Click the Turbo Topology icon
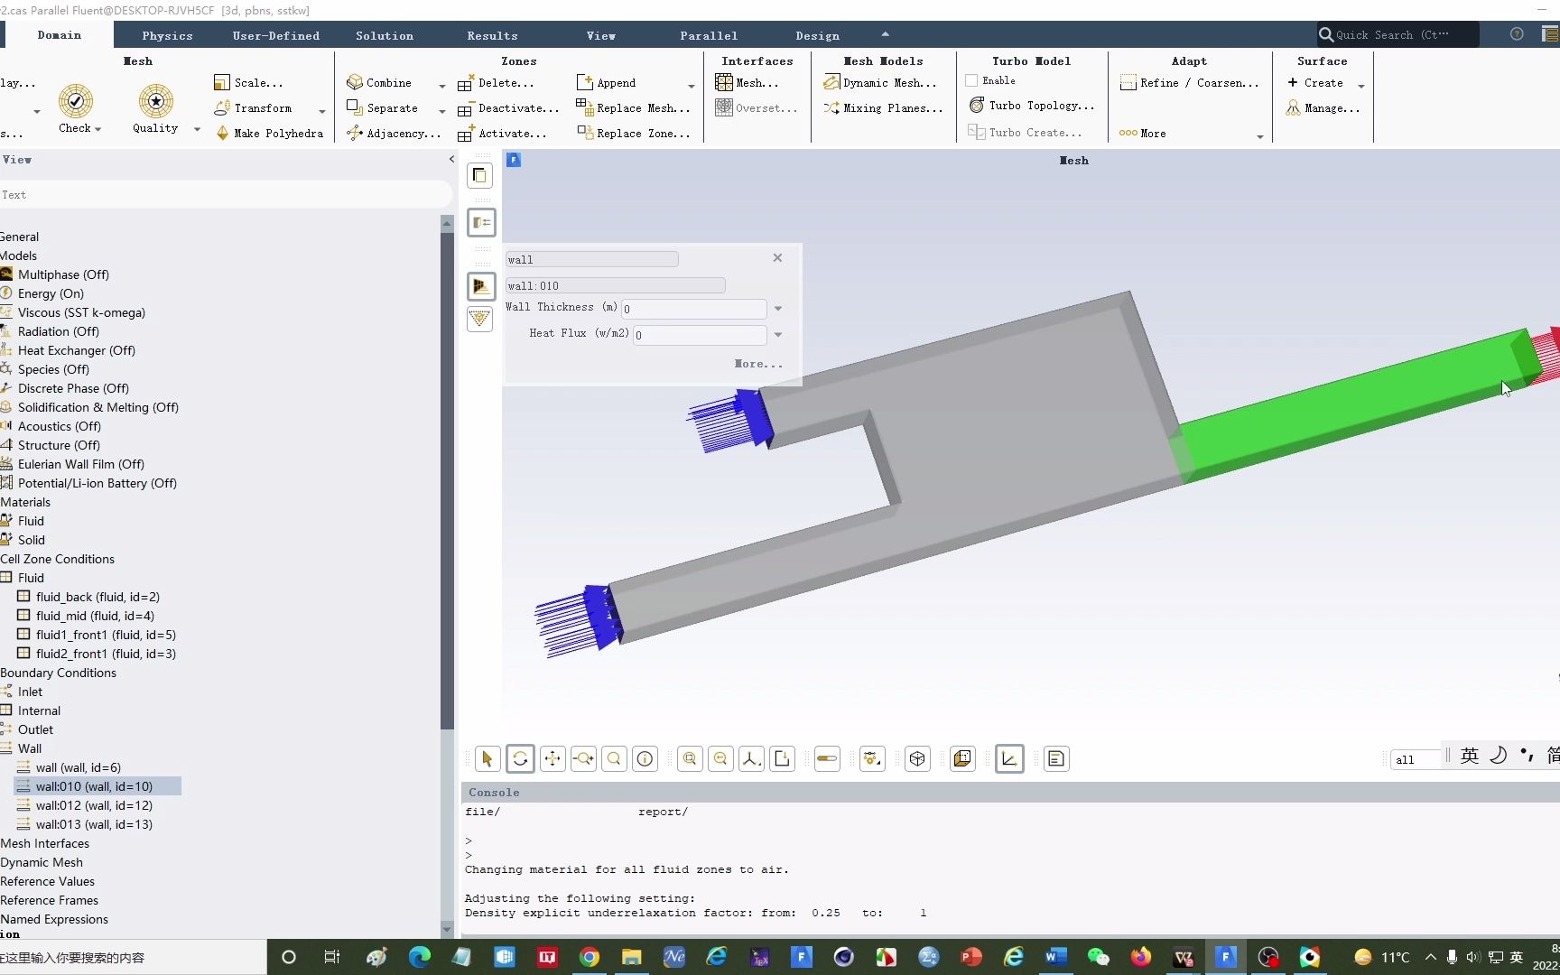Image resolution: width=1560 pixels, height=975 pixels. 976,105
